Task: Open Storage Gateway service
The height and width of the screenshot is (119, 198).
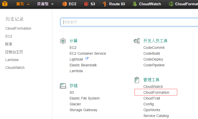Action: [x=84, y=110]
